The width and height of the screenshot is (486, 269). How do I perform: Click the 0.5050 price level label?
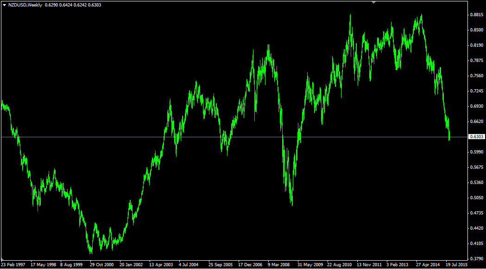coord(477,197)
